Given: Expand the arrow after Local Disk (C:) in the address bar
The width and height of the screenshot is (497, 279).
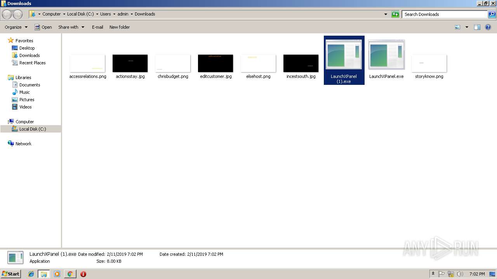Looking at the screenshot, I should coord(97,14).
